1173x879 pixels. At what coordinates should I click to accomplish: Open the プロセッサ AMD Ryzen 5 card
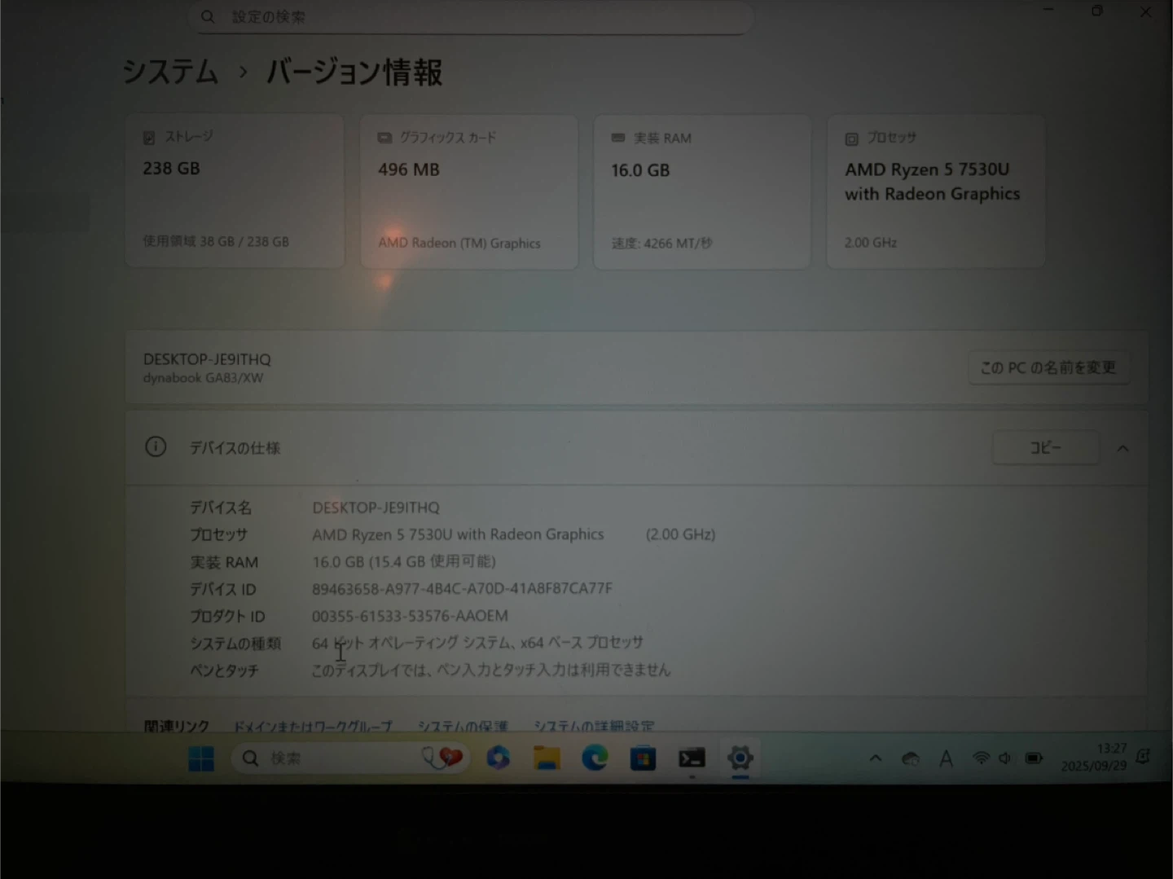tap(936, 191)
